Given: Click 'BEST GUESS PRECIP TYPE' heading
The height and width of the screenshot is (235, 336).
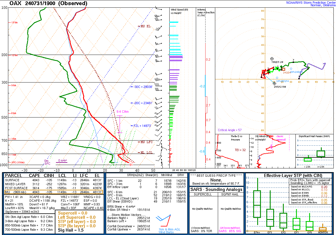Looking at the screenshot, I should click(x=216, y=176).
